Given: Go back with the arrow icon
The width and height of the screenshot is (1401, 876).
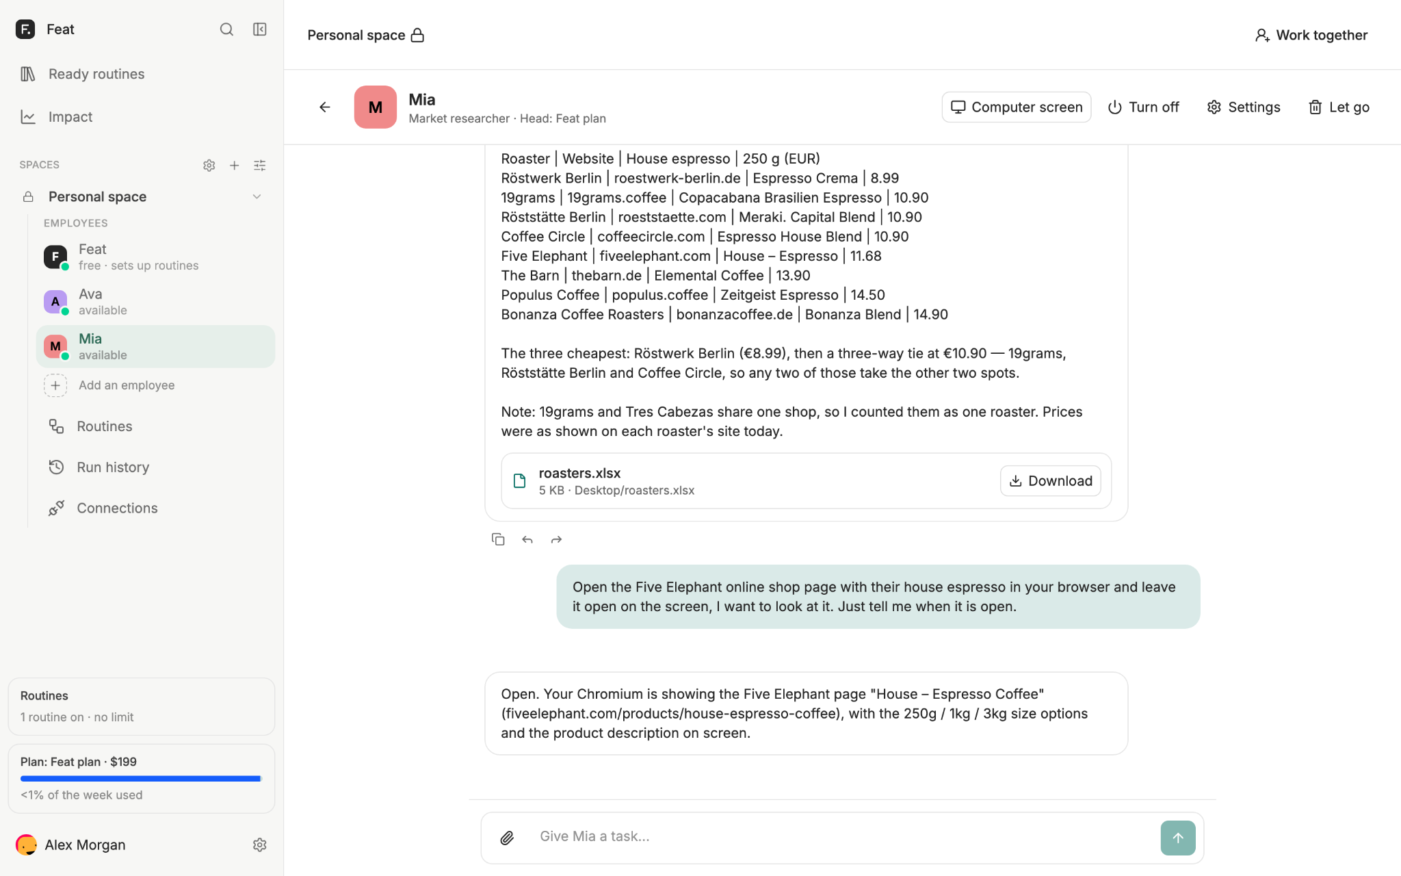Looking at the screenshot, I should click(x=325, y=107).
